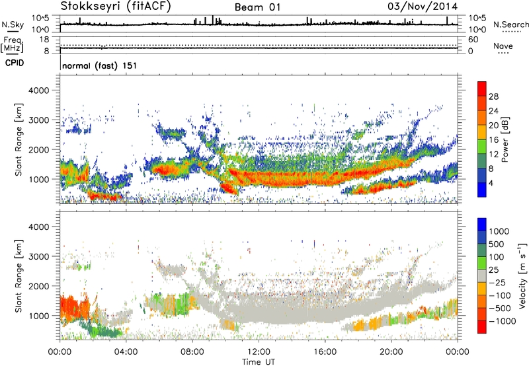Click the red bottom of velocity colorbar
This screenshot has width=529, height=366.
tap(482, 327)
